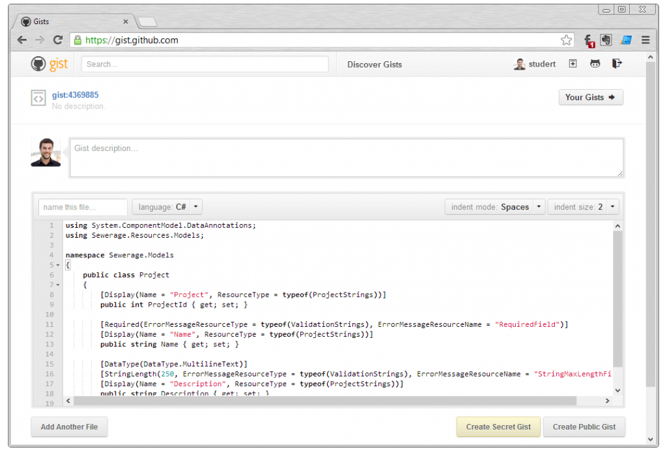Click the Gist description text area
The image size is (667, 450).
(347, 158)
